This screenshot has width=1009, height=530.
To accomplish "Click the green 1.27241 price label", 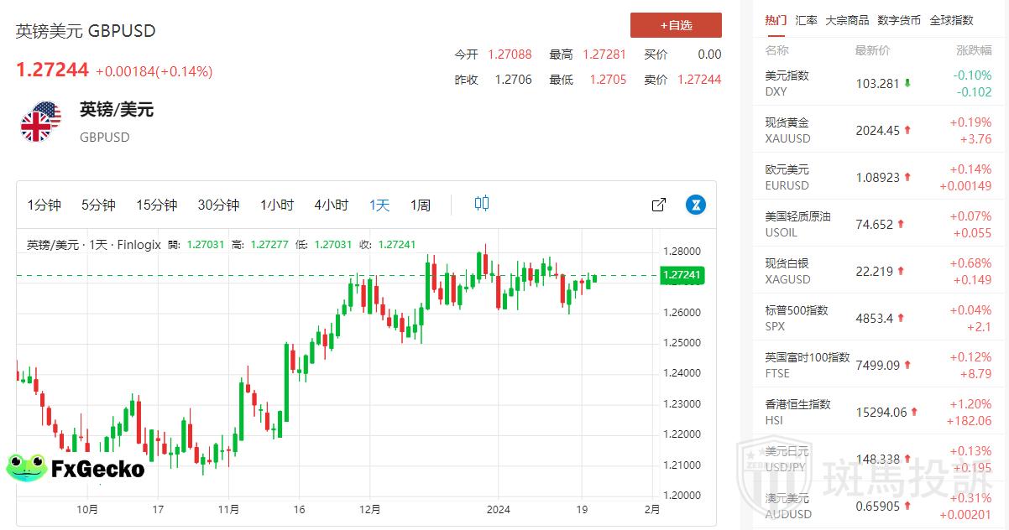I will click(681, 275).
